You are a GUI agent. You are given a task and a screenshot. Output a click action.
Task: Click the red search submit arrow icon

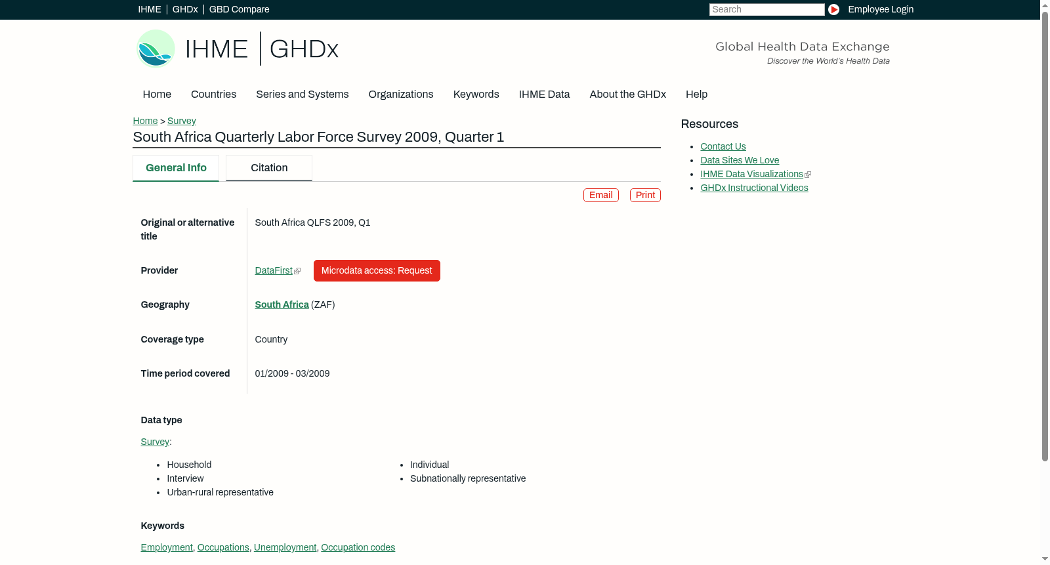pyautogui.click(x=833, y=9)
